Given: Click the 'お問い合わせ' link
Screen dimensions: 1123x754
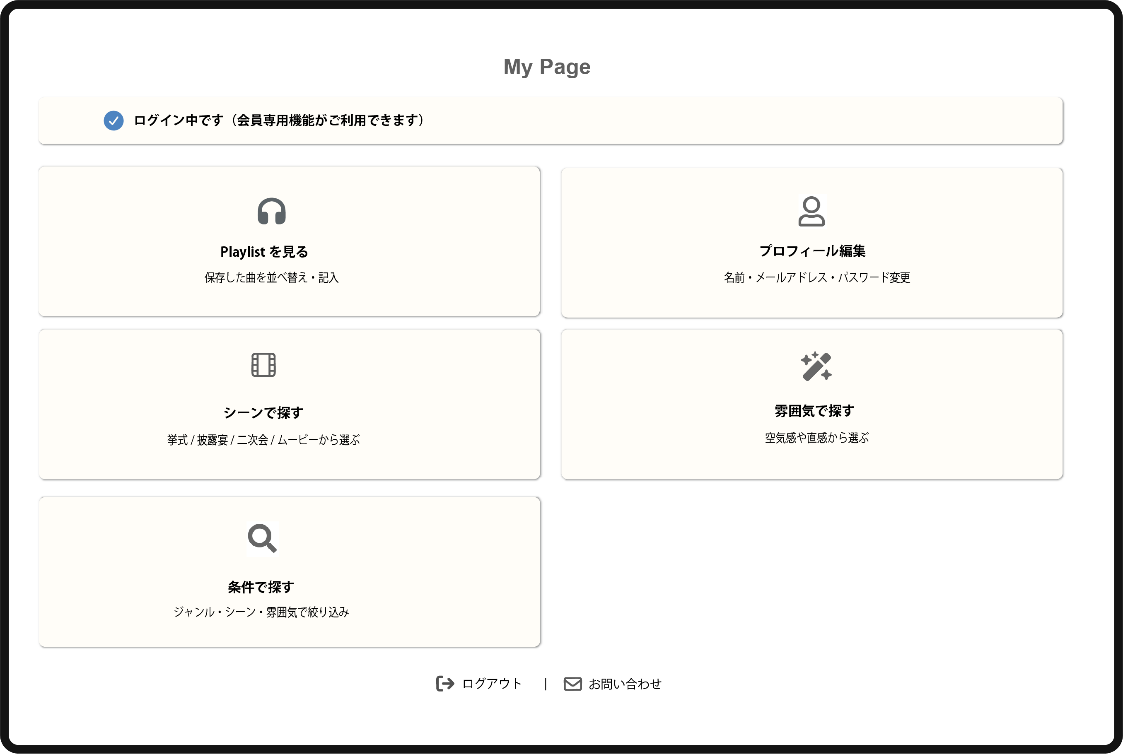Looking at the screenshot, I should [625, 684].
